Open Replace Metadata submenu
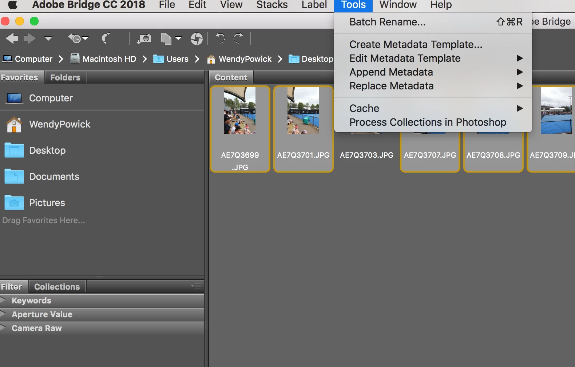Image resolution: width=575 pixels, height=367 pixels. tap(433, 86)
